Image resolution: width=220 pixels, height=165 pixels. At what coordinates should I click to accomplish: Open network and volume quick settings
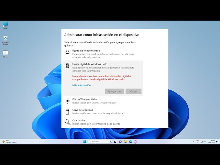203,142
